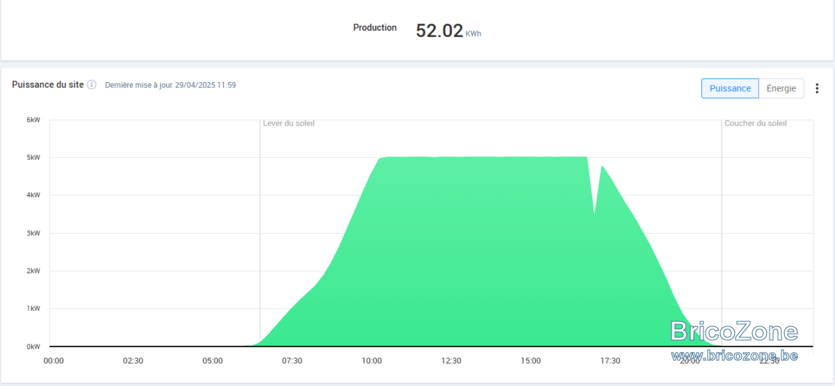The height and width of the screenshot is (386, 835).
Task: Click the last update timestamp text
Action: click(x=170, y=85)
